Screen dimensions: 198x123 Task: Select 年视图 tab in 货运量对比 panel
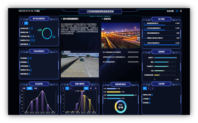tap(35, 88)
